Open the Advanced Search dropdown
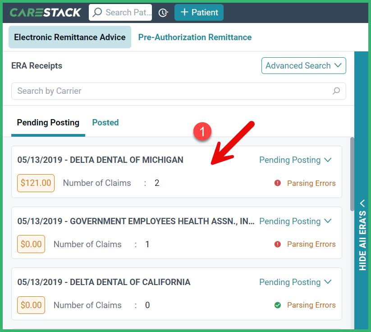 point(303,65)
